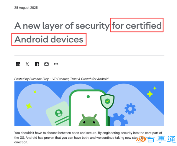177x146 pixels.
Task: Click the green shield checkmark in illustration
Action: tap(107, 101)
